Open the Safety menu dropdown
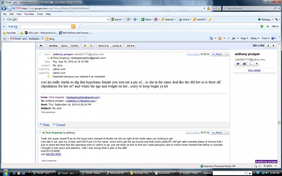Screen dimensions: 282x176 pos(255,38)
